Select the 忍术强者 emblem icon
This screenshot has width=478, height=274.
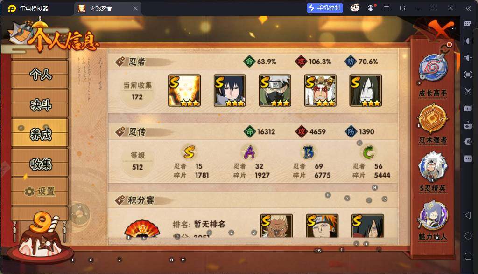click(432, 118)
